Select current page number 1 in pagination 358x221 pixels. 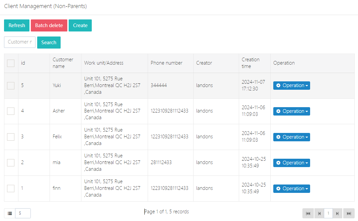[328, 213]
